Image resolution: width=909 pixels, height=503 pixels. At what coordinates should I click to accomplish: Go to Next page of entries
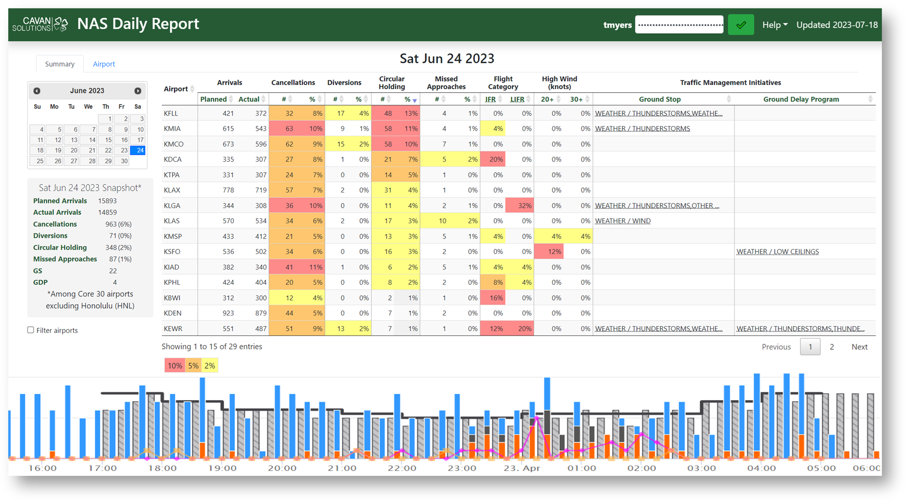click(x=859, y=347)
